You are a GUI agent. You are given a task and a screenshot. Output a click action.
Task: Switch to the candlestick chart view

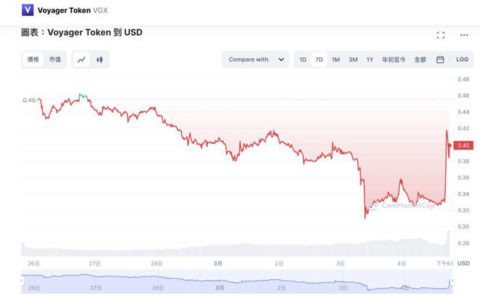coord(100,60)
